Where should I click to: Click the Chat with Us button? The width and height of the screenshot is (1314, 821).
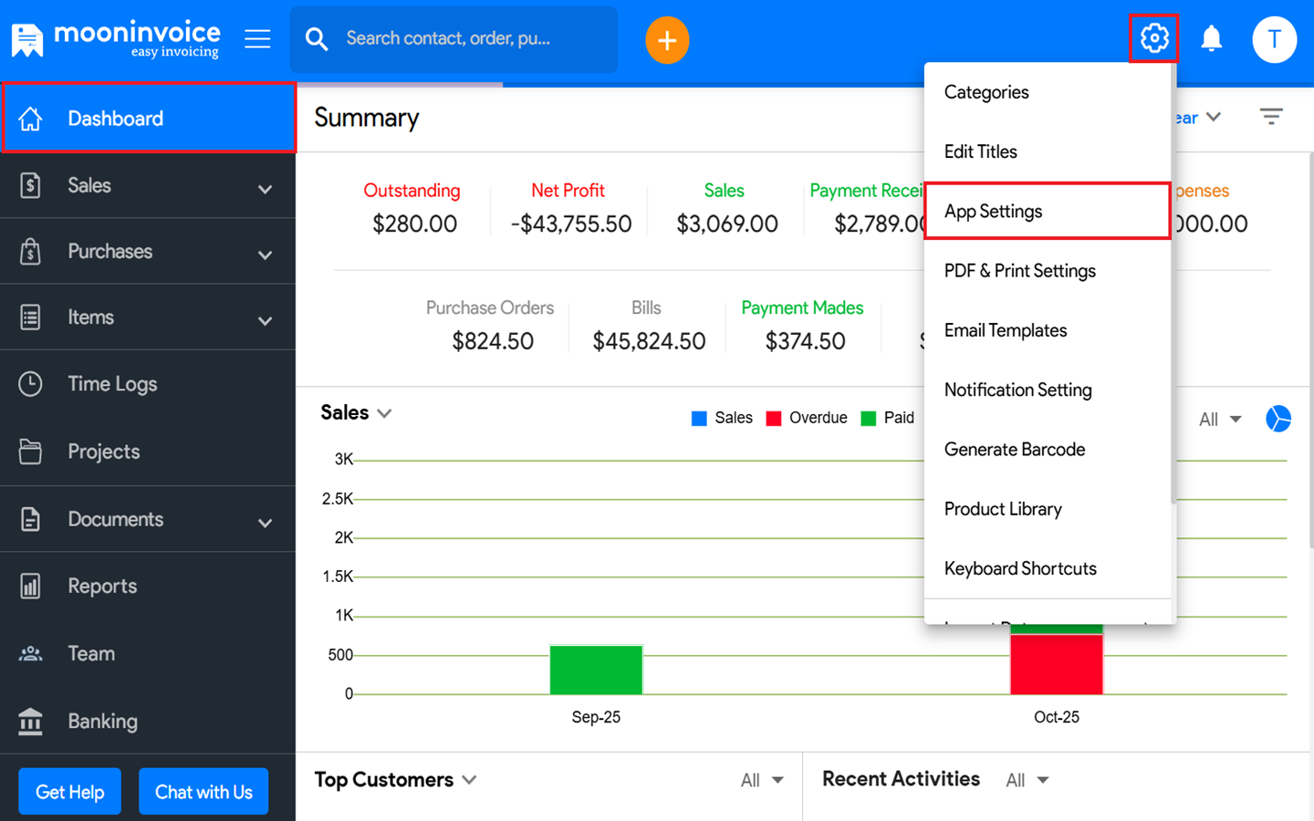click(x=203, y=792)
